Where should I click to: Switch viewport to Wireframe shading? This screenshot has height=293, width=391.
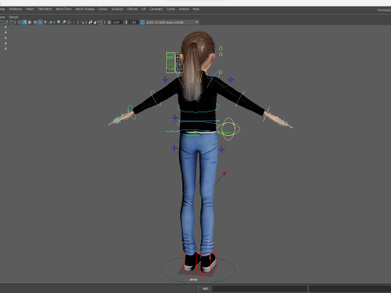(20, 22)
